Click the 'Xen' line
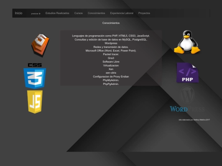Viewport: 222px width, 166px height. click(111, 69)
